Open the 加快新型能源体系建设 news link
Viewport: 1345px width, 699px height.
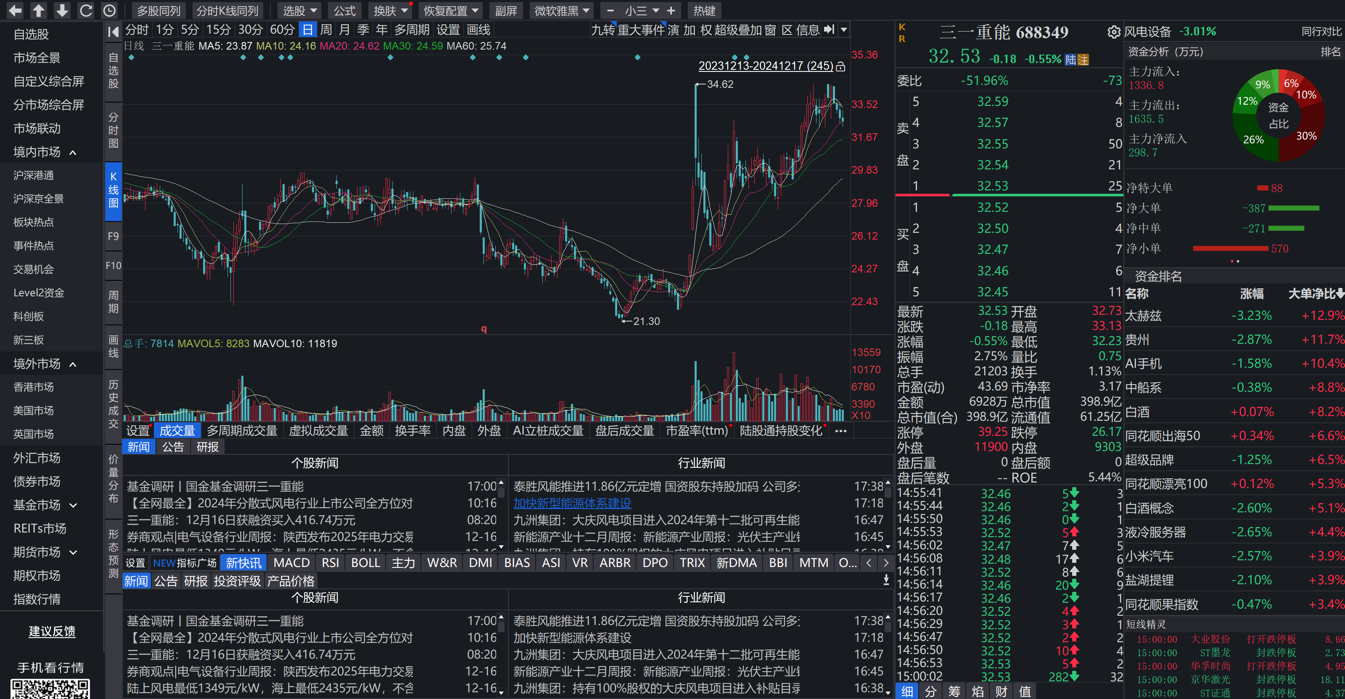[572, 503]
